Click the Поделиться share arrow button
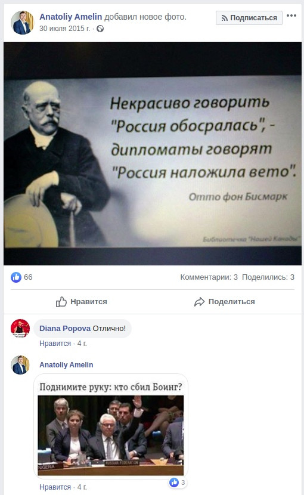This screenshot has height=495, width=304. tap(225, 302)
